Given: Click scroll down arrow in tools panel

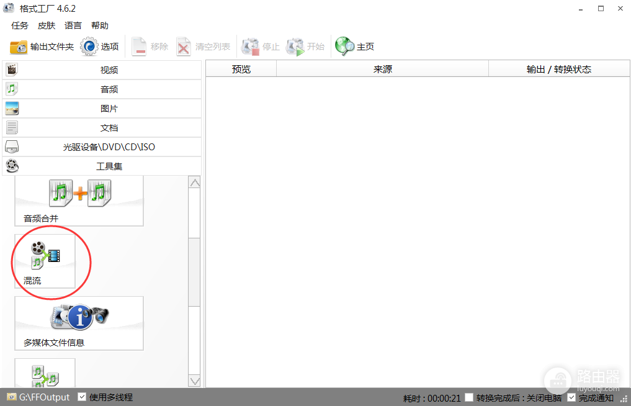Looking at the screenshot, I should click(195, 381).
